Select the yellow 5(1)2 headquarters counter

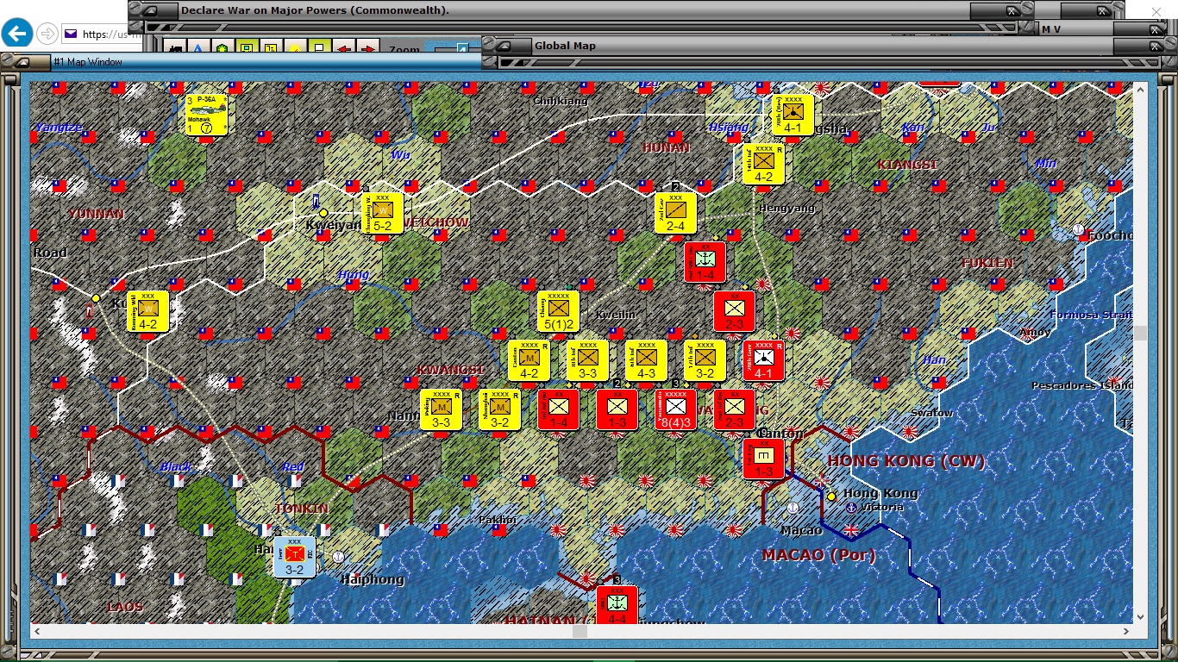[x=559, y=311]
